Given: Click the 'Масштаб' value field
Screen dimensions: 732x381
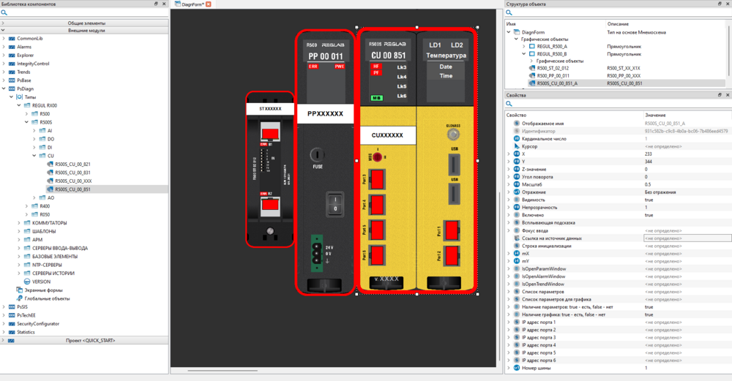Looking at the screenshot, I should [x=686, y=184].
